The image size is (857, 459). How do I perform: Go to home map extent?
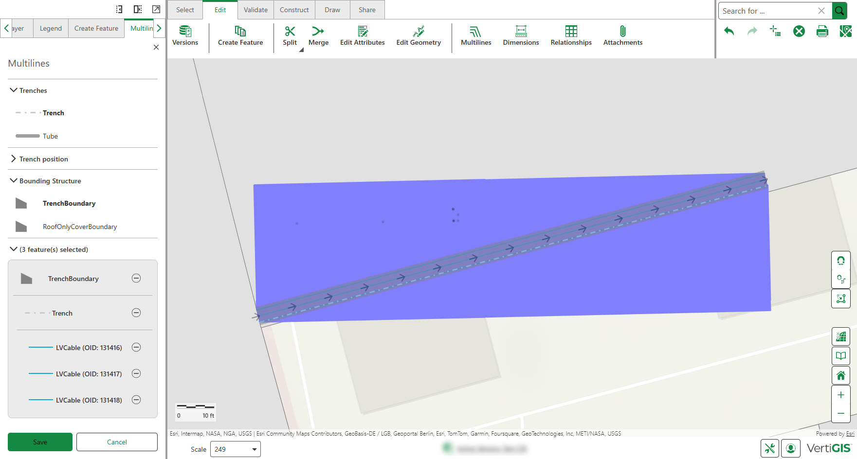point(840,375)
